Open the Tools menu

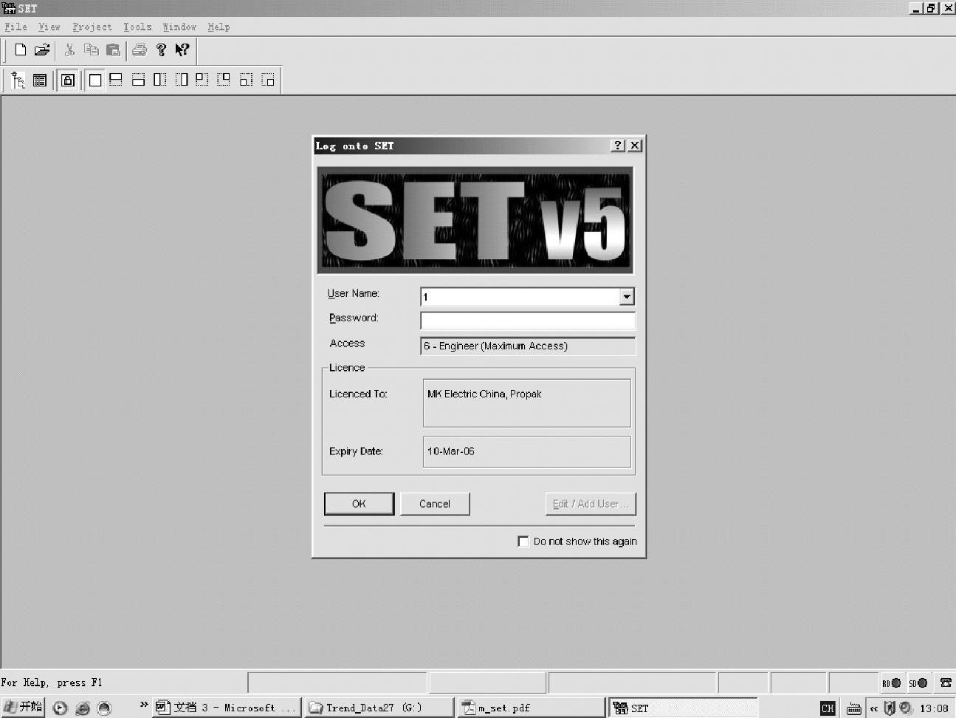coord(137,27)
